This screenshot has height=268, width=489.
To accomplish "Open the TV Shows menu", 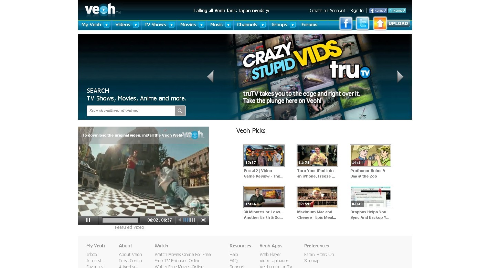I will pos(155,25).
